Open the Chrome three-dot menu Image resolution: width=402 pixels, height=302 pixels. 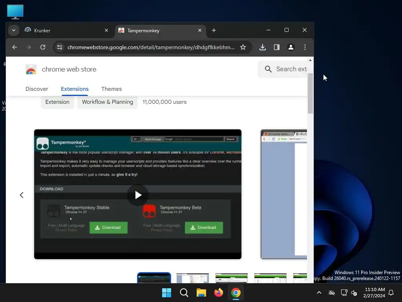[305, 47]
